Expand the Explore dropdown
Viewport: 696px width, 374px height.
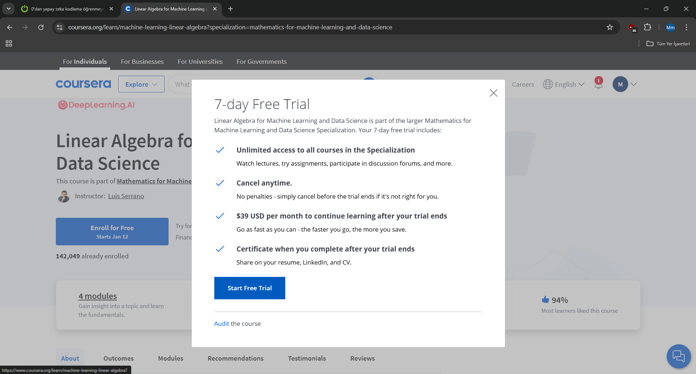(141, 84)
